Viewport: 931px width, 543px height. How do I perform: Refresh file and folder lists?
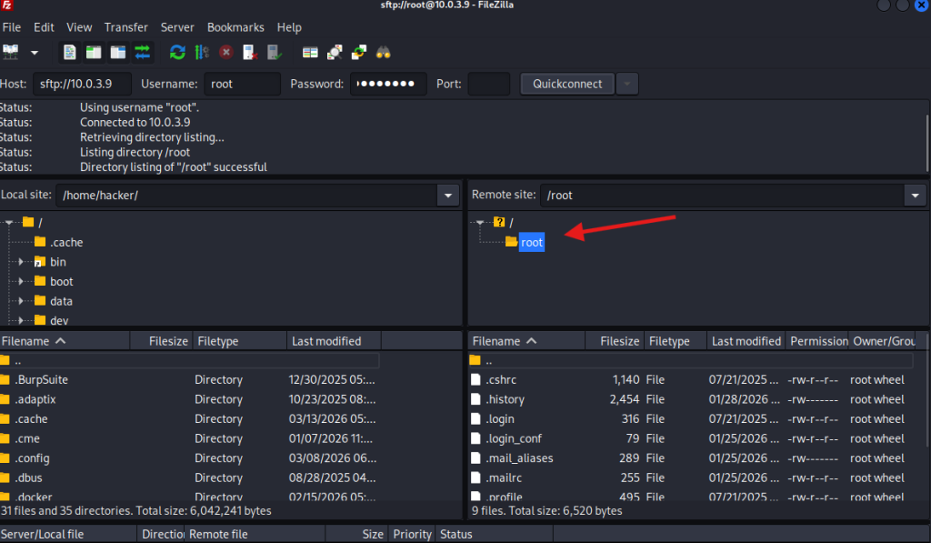click(x=178, y=52)
